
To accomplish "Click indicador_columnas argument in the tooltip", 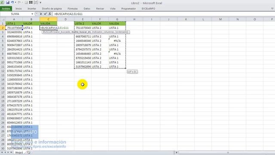I will tap(103, 32).
